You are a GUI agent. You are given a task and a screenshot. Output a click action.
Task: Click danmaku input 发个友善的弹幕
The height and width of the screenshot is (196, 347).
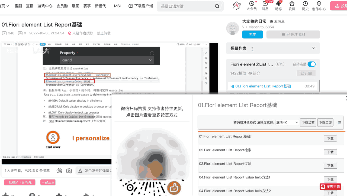pyautogui.click(x=98, y=171)
